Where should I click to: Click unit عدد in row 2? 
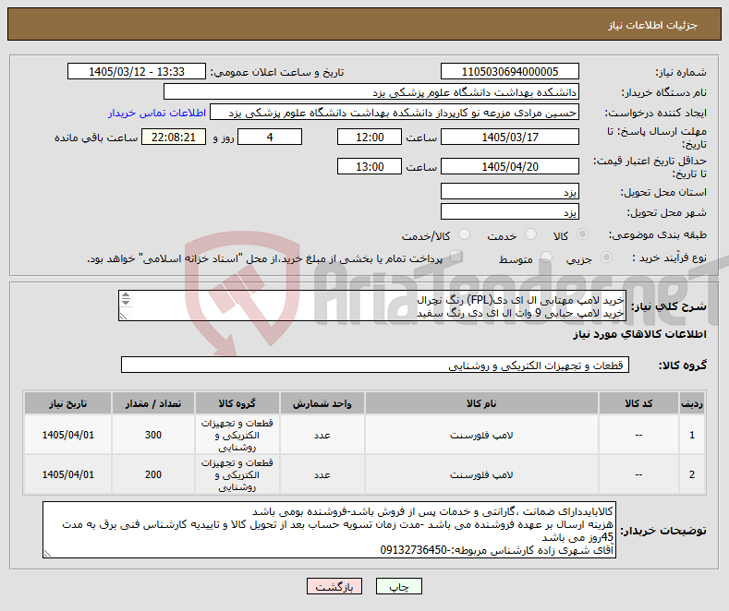[x=322, y=474]
